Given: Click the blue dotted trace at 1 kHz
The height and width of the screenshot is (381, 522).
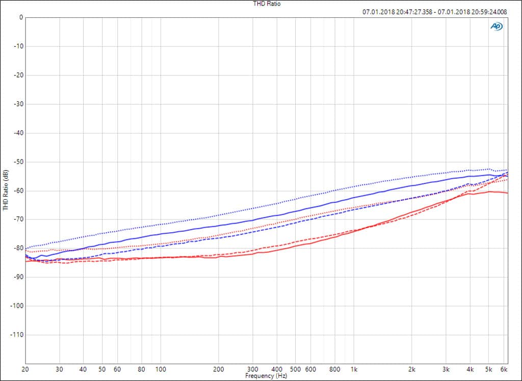Looking at the screenshot, I should pos(354,186).
